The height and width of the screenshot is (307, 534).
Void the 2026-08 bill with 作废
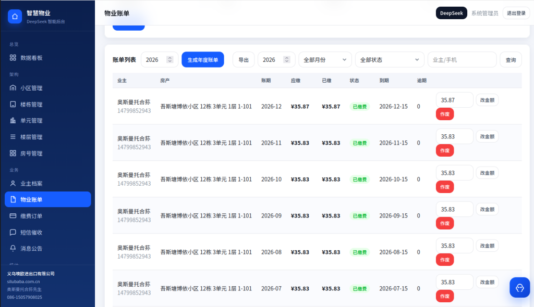click(x=445, y=260)
